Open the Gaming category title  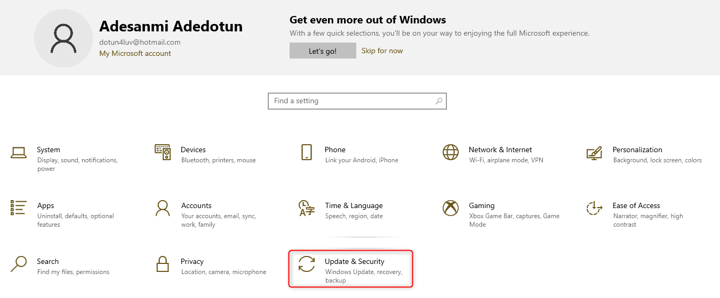(x=482, y=205)
